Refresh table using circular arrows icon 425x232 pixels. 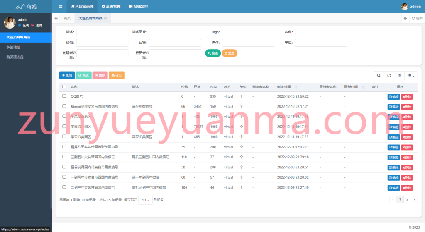389,76
